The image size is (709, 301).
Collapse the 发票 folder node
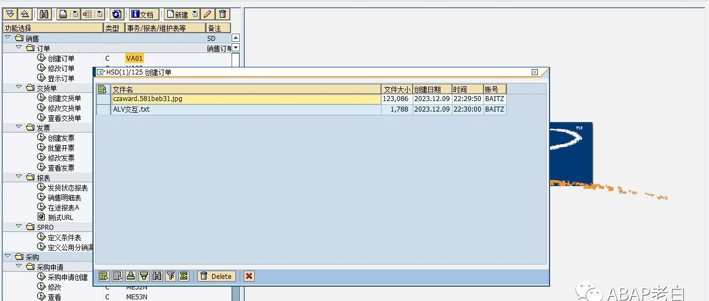coord(19,128)
